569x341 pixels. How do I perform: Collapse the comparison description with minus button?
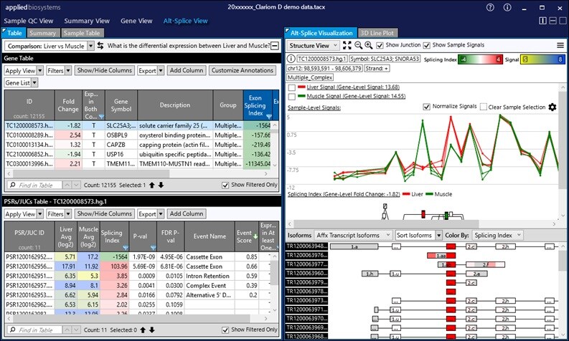click(274, 46)
